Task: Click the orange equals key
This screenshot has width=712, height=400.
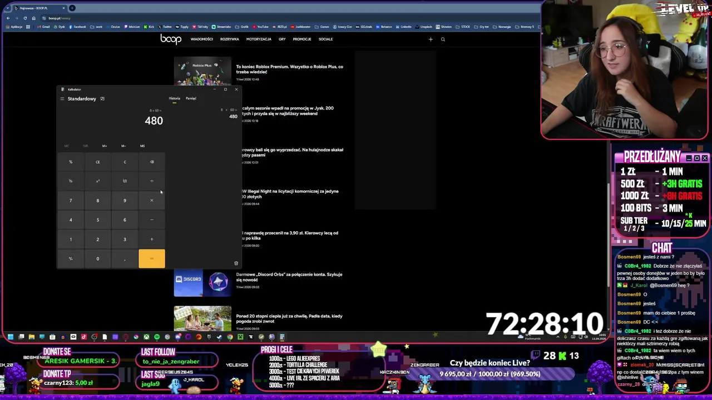Action: (x=152, y=259)
